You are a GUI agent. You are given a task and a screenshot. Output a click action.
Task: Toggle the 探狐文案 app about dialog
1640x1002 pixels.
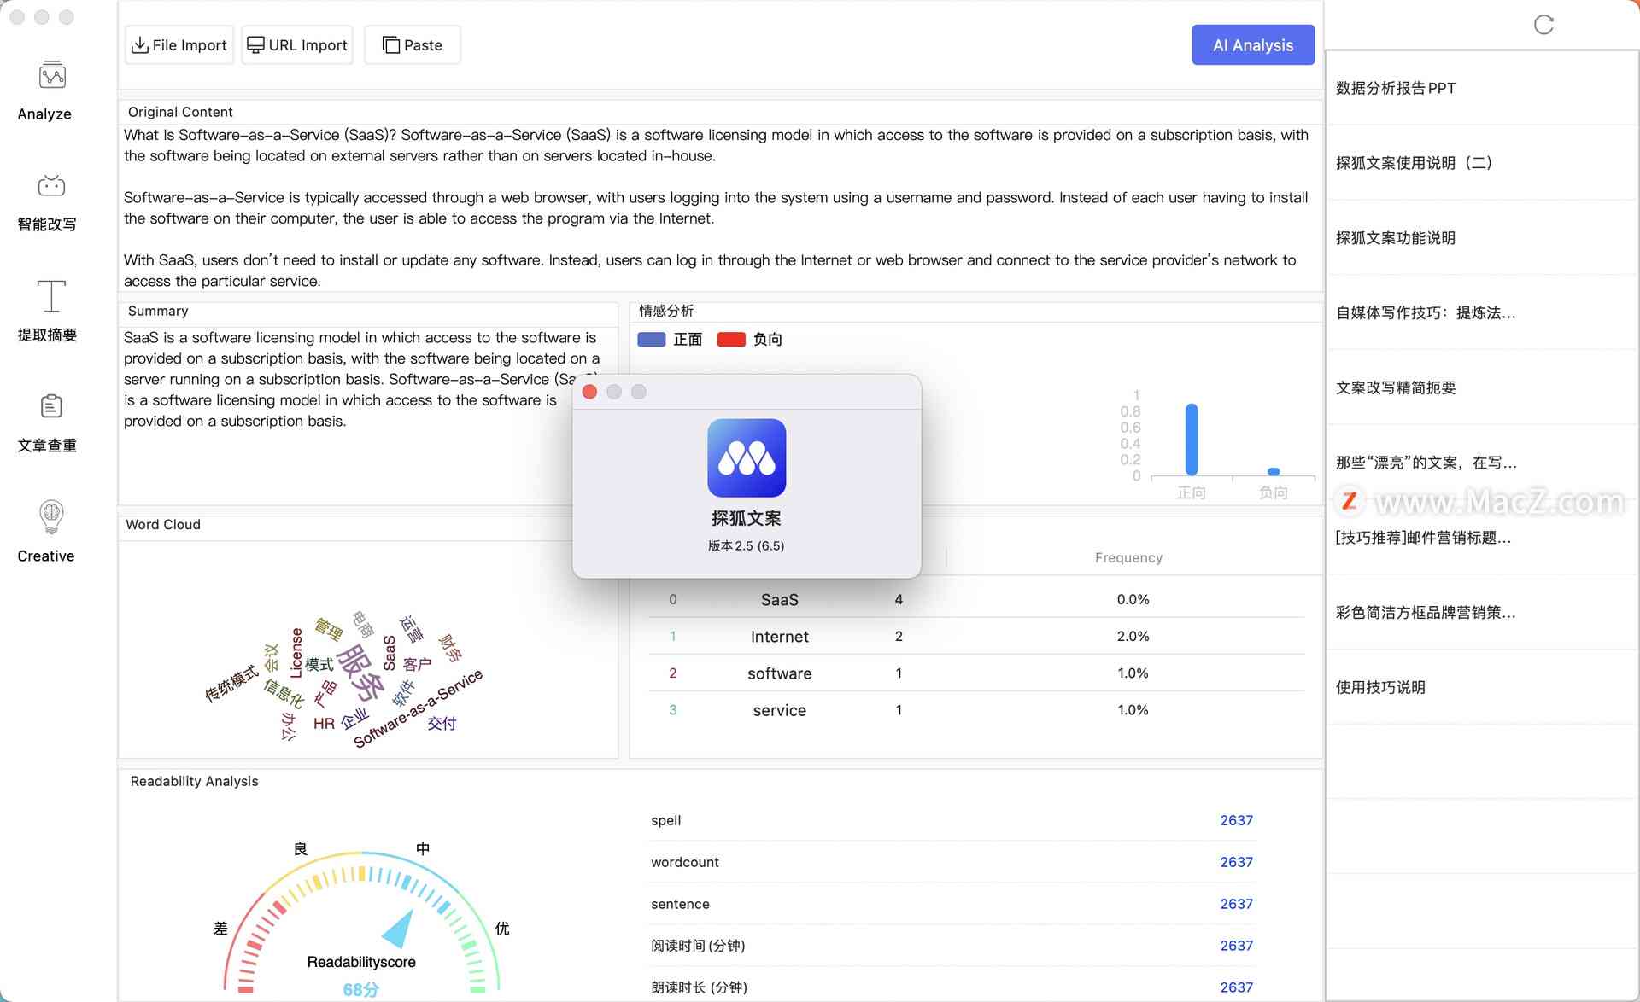592,392
